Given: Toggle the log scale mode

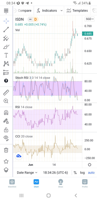Looking at the screenshot, I should [82, 173].
